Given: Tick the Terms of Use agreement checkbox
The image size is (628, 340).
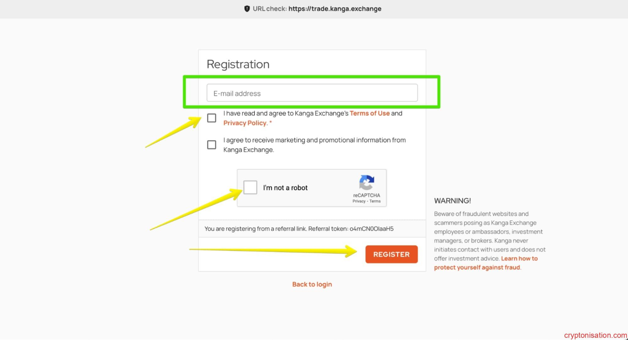Looking at the screenshot, I should click(x=212, y=118).
